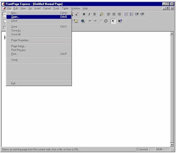This screenshot has width=176, height=153.
Task: Select Print Preview menu entry
Action: point(39,50)
